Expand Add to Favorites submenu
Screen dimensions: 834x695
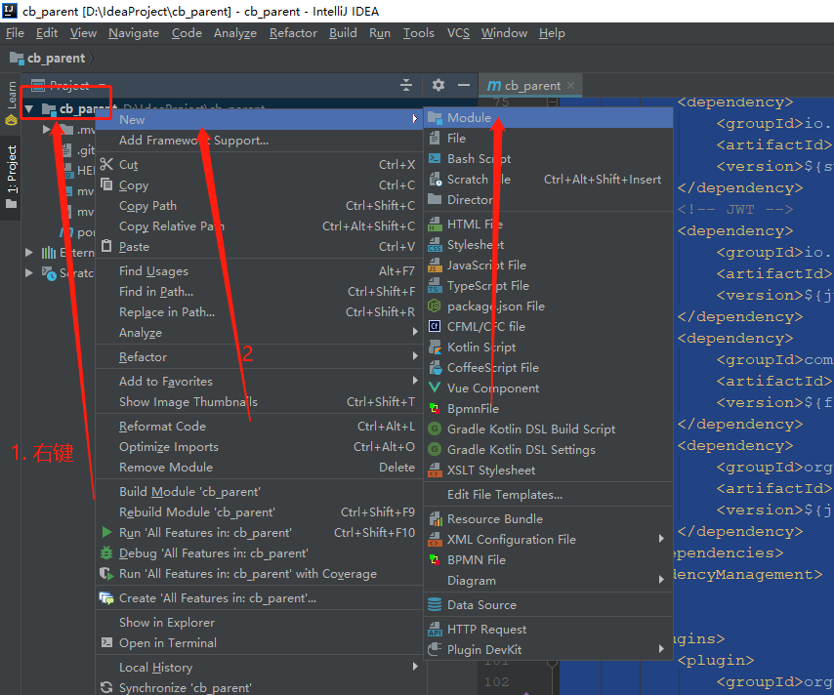tap(259, 382)
